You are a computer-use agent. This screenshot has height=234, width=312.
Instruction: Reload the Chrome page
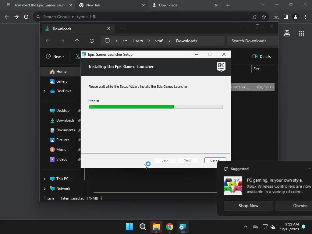pyautogui.click(x=26, y=17)
